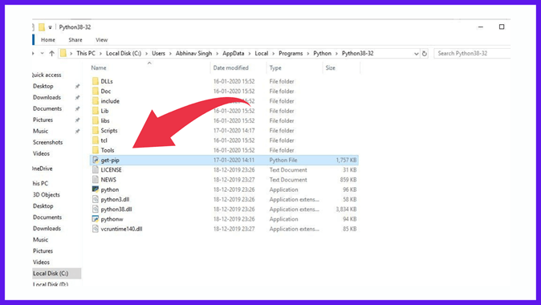The height and width of the screenshot is (305, 541).
Task: Open Downloads under Quick access
Action: point(47,97)
